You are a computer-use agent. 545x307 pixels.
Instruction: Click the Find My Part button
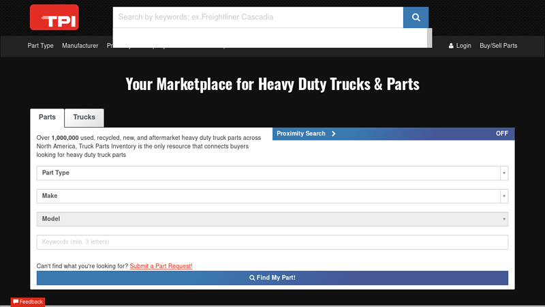pyautogui.click(x=272, y=278)
